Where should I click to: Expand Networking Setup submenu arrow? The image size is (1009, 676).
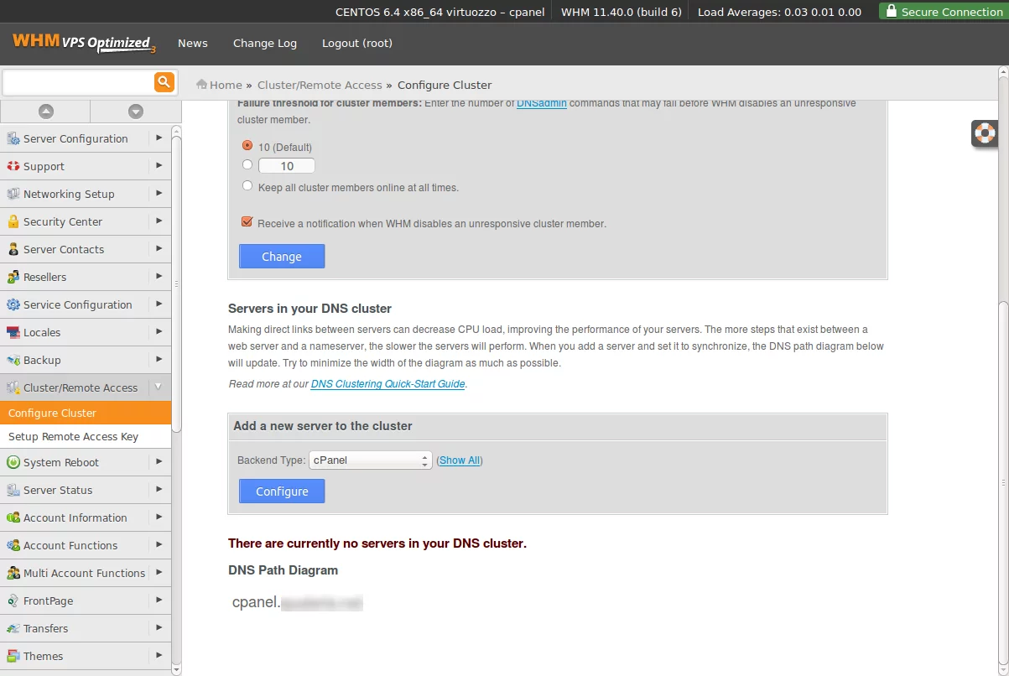click(159, 193)
